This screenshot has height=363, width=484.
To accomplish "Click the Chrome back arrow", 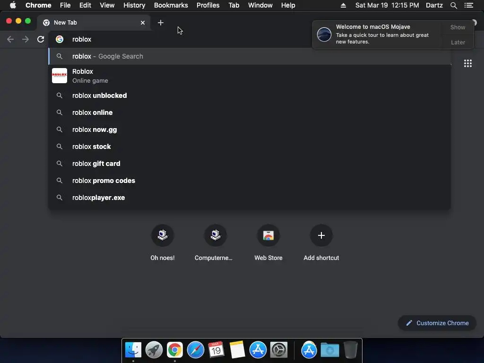I will click(x=10, y=39).
